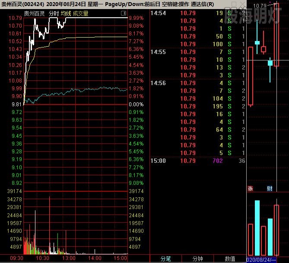Click the 10.79 high price annotation above K-line

pyautogui.click(x=260, y=6)
